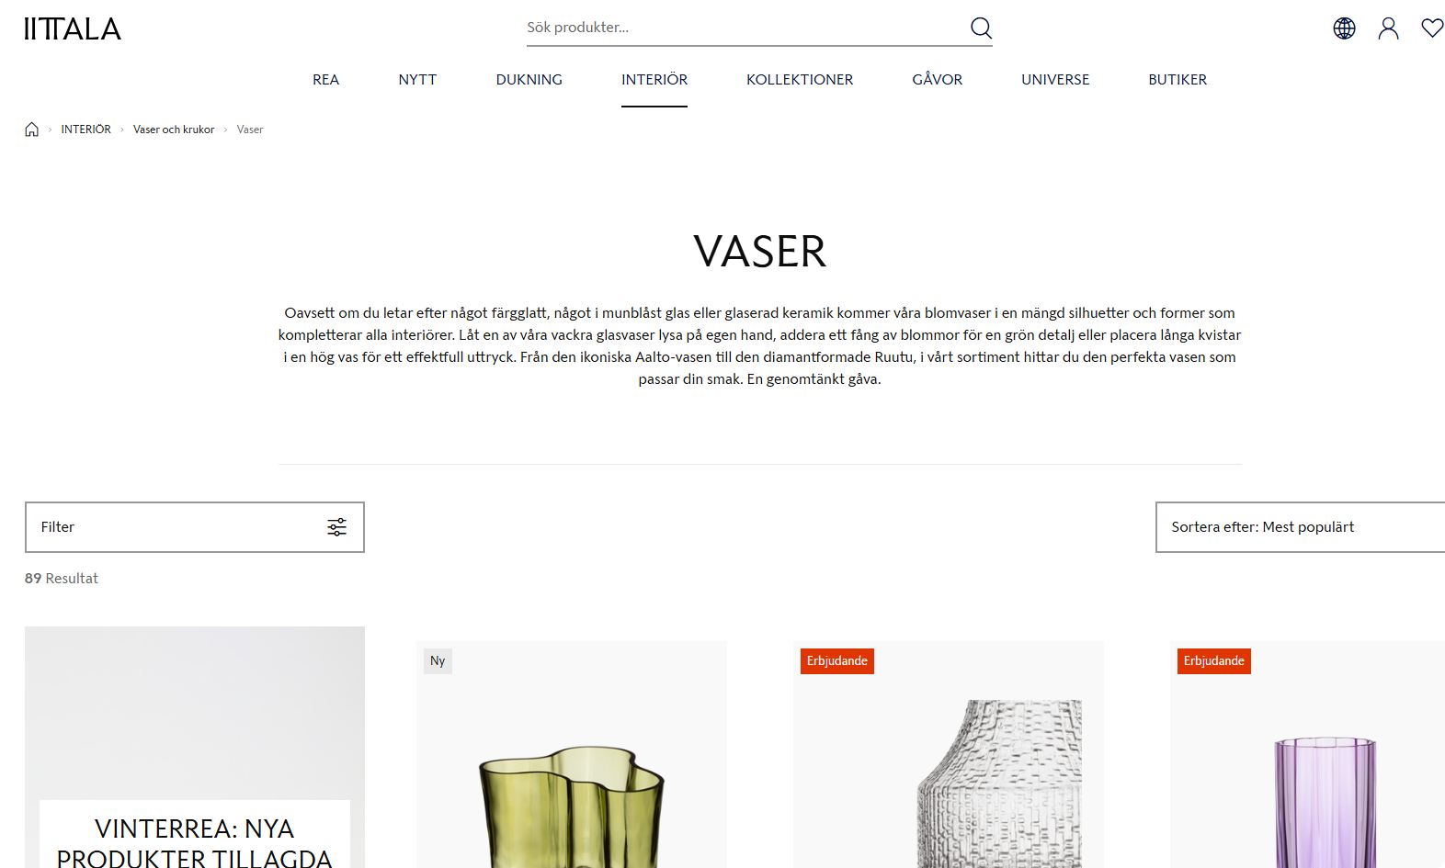1445x868 pixels.
Task: Follow the INTERIÖR breadcrumb link
Action: (x=86, y=130)
